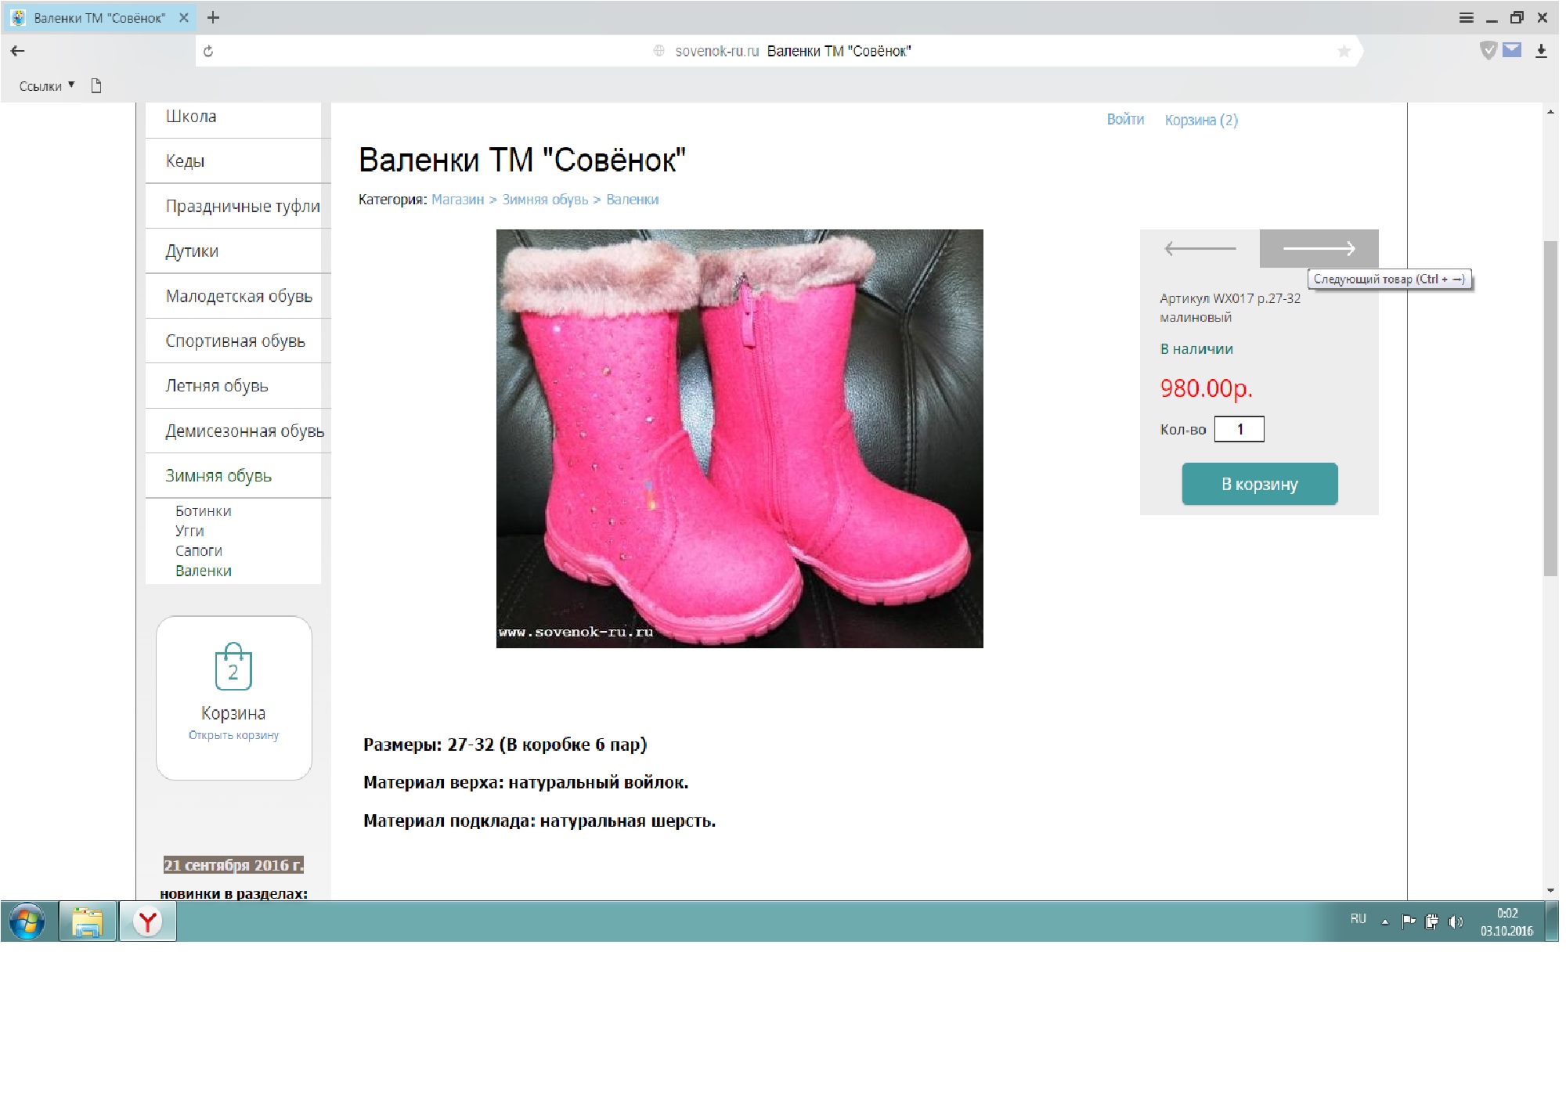Click Show Desktop strip at taskbar end
1566x1107 pixels.
tap(1552, 921)
